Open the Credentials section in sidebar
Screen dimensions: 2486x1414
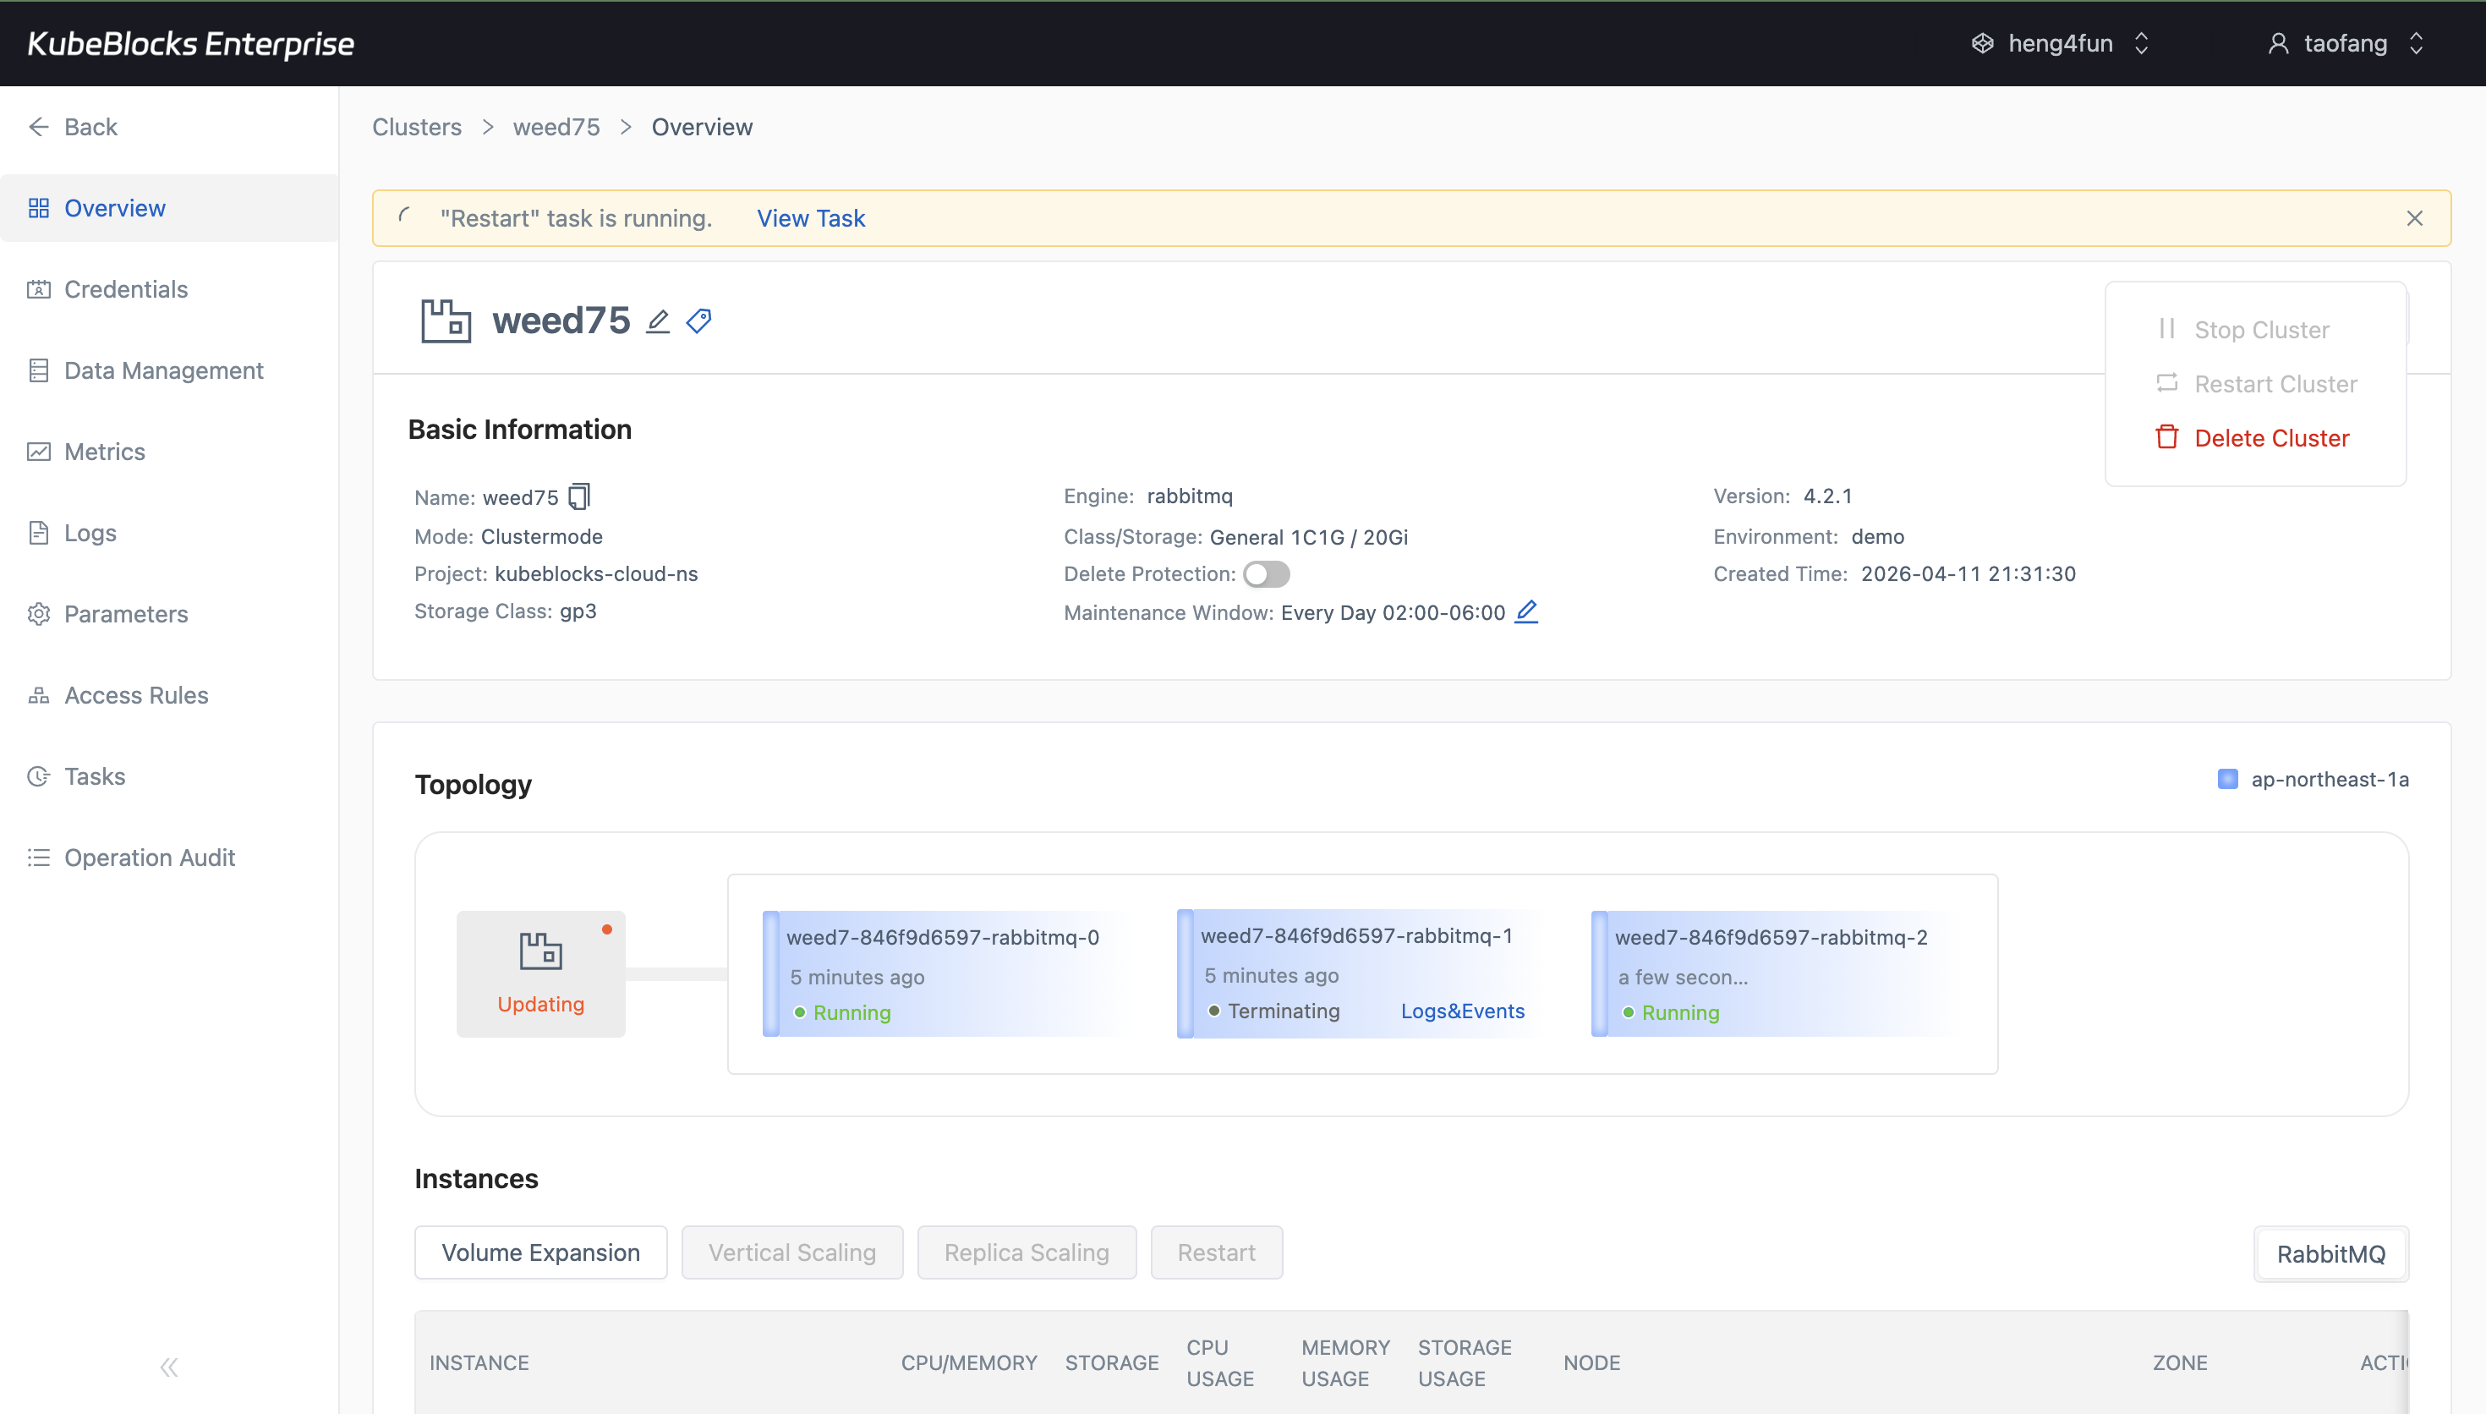pyautogui.click(x=125, y=288)
